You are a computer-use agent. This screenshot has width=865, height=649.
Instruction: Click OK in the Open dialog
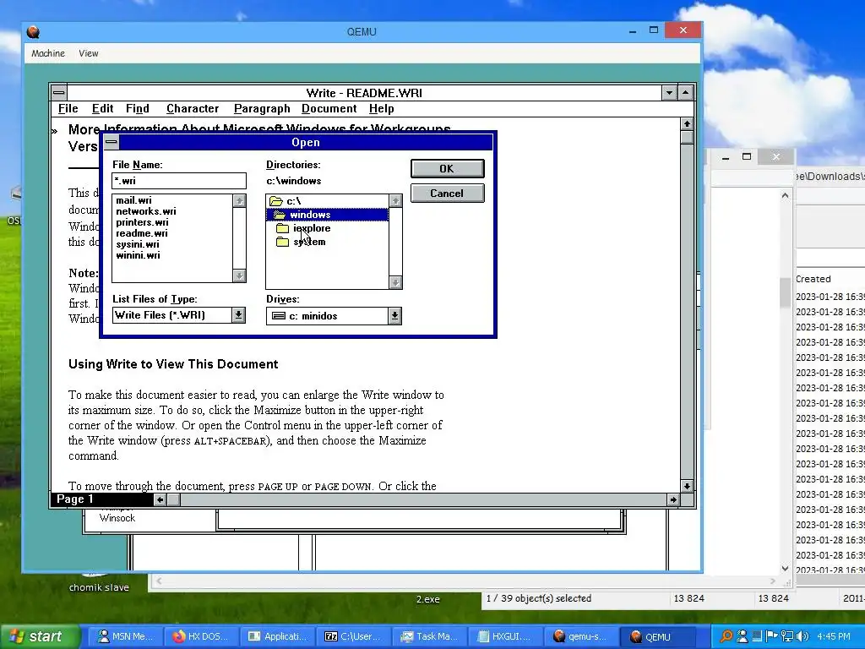pos(448,169)
